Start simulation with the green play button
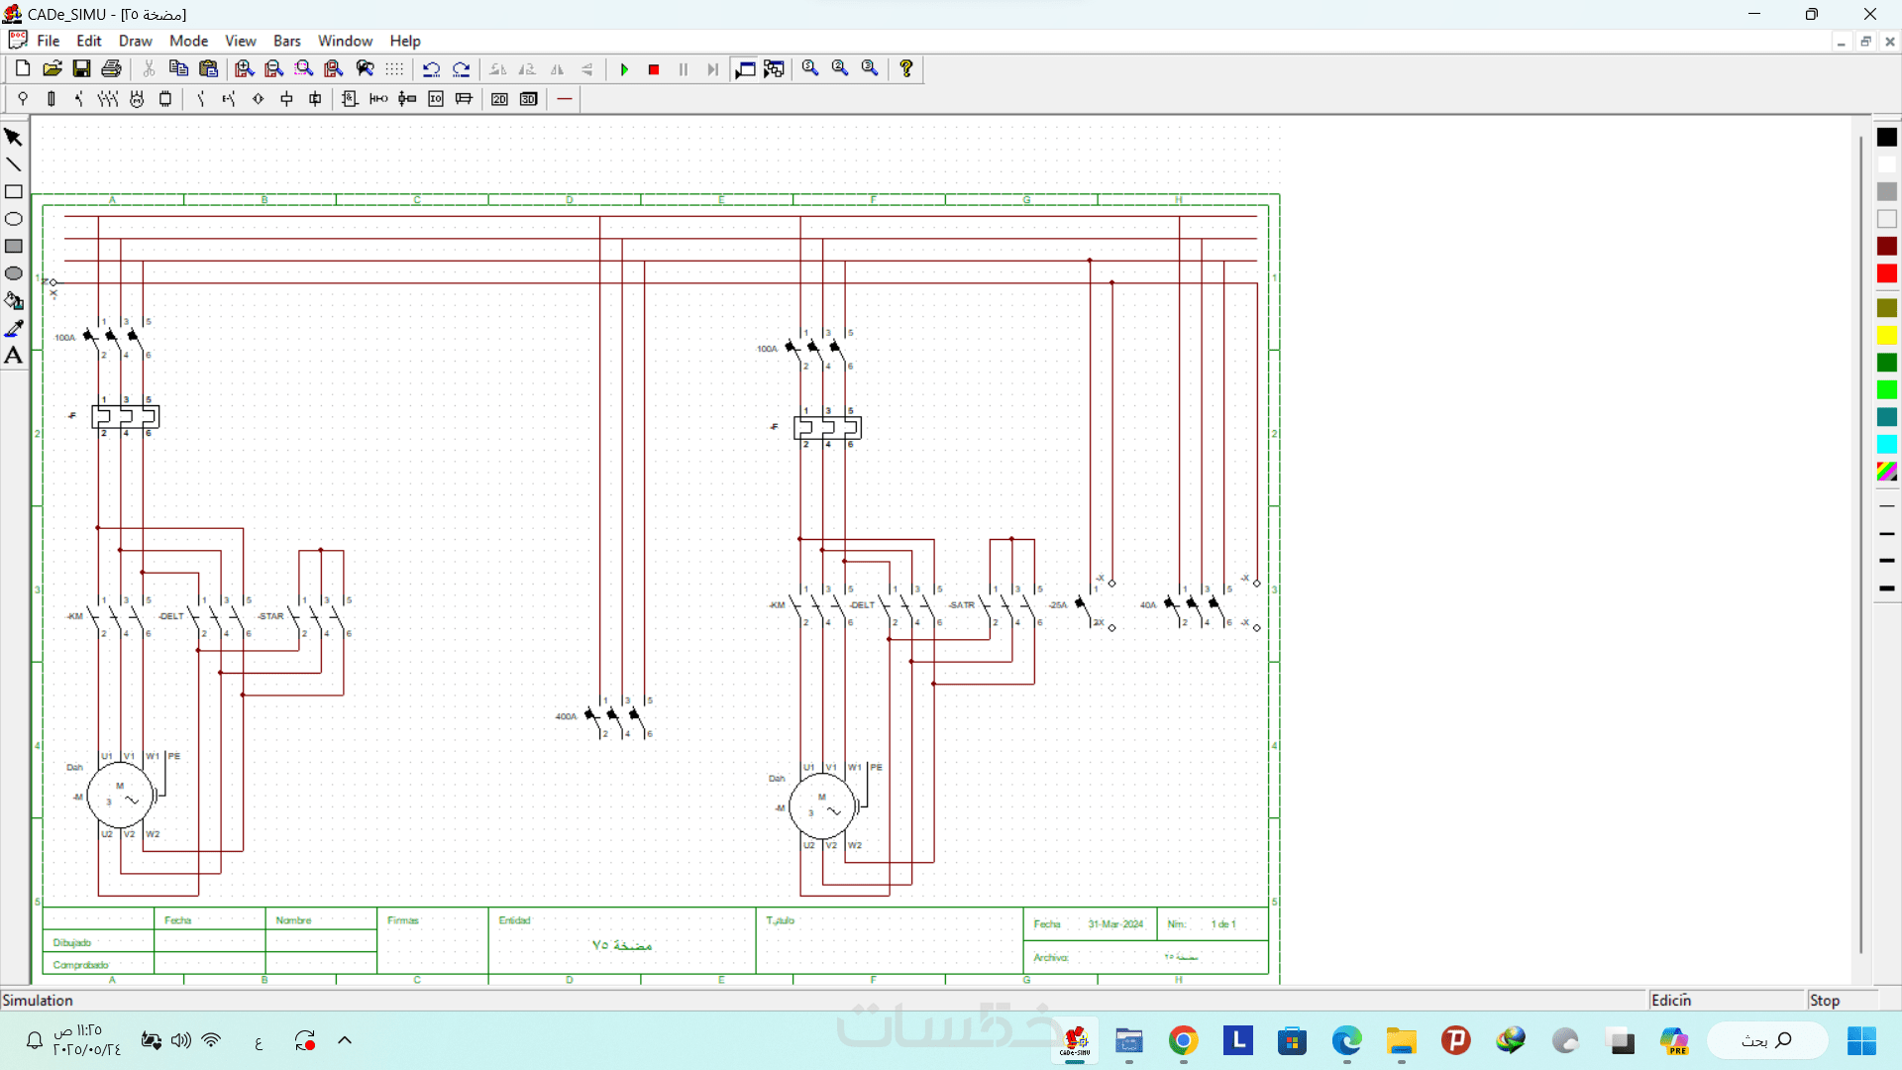The width and height of the screenshot is (1902, 1070). (x=624, y=69)
